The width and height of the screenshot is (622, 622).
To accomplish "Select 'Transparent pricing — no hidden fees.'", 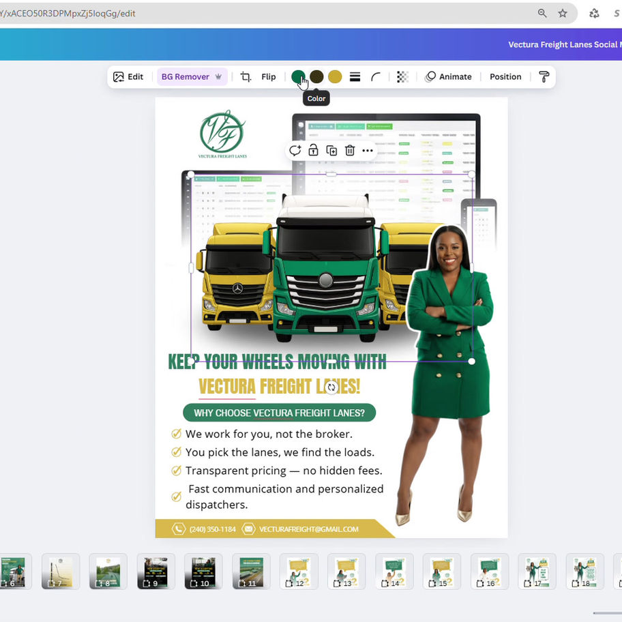I will point(284,471).
